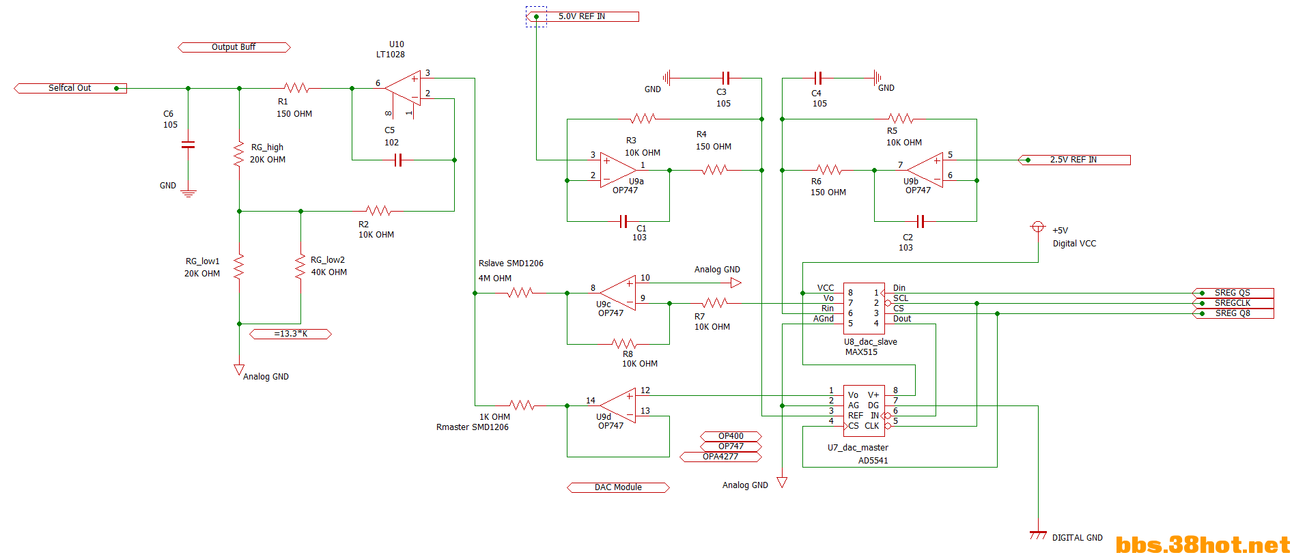This screenshot has width=1292, height=557.
Task: Select the RG_low2 40K OHM resistor
Action: pyautogui.click(x=300, y=267)
